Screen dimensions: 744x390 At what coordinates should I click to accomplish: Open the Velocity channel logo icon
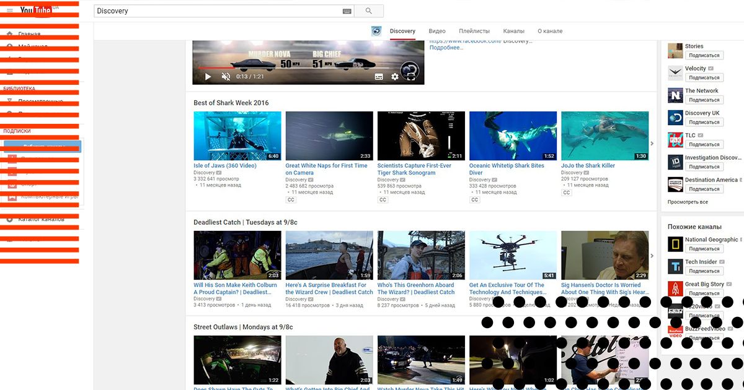pos(675,73)
